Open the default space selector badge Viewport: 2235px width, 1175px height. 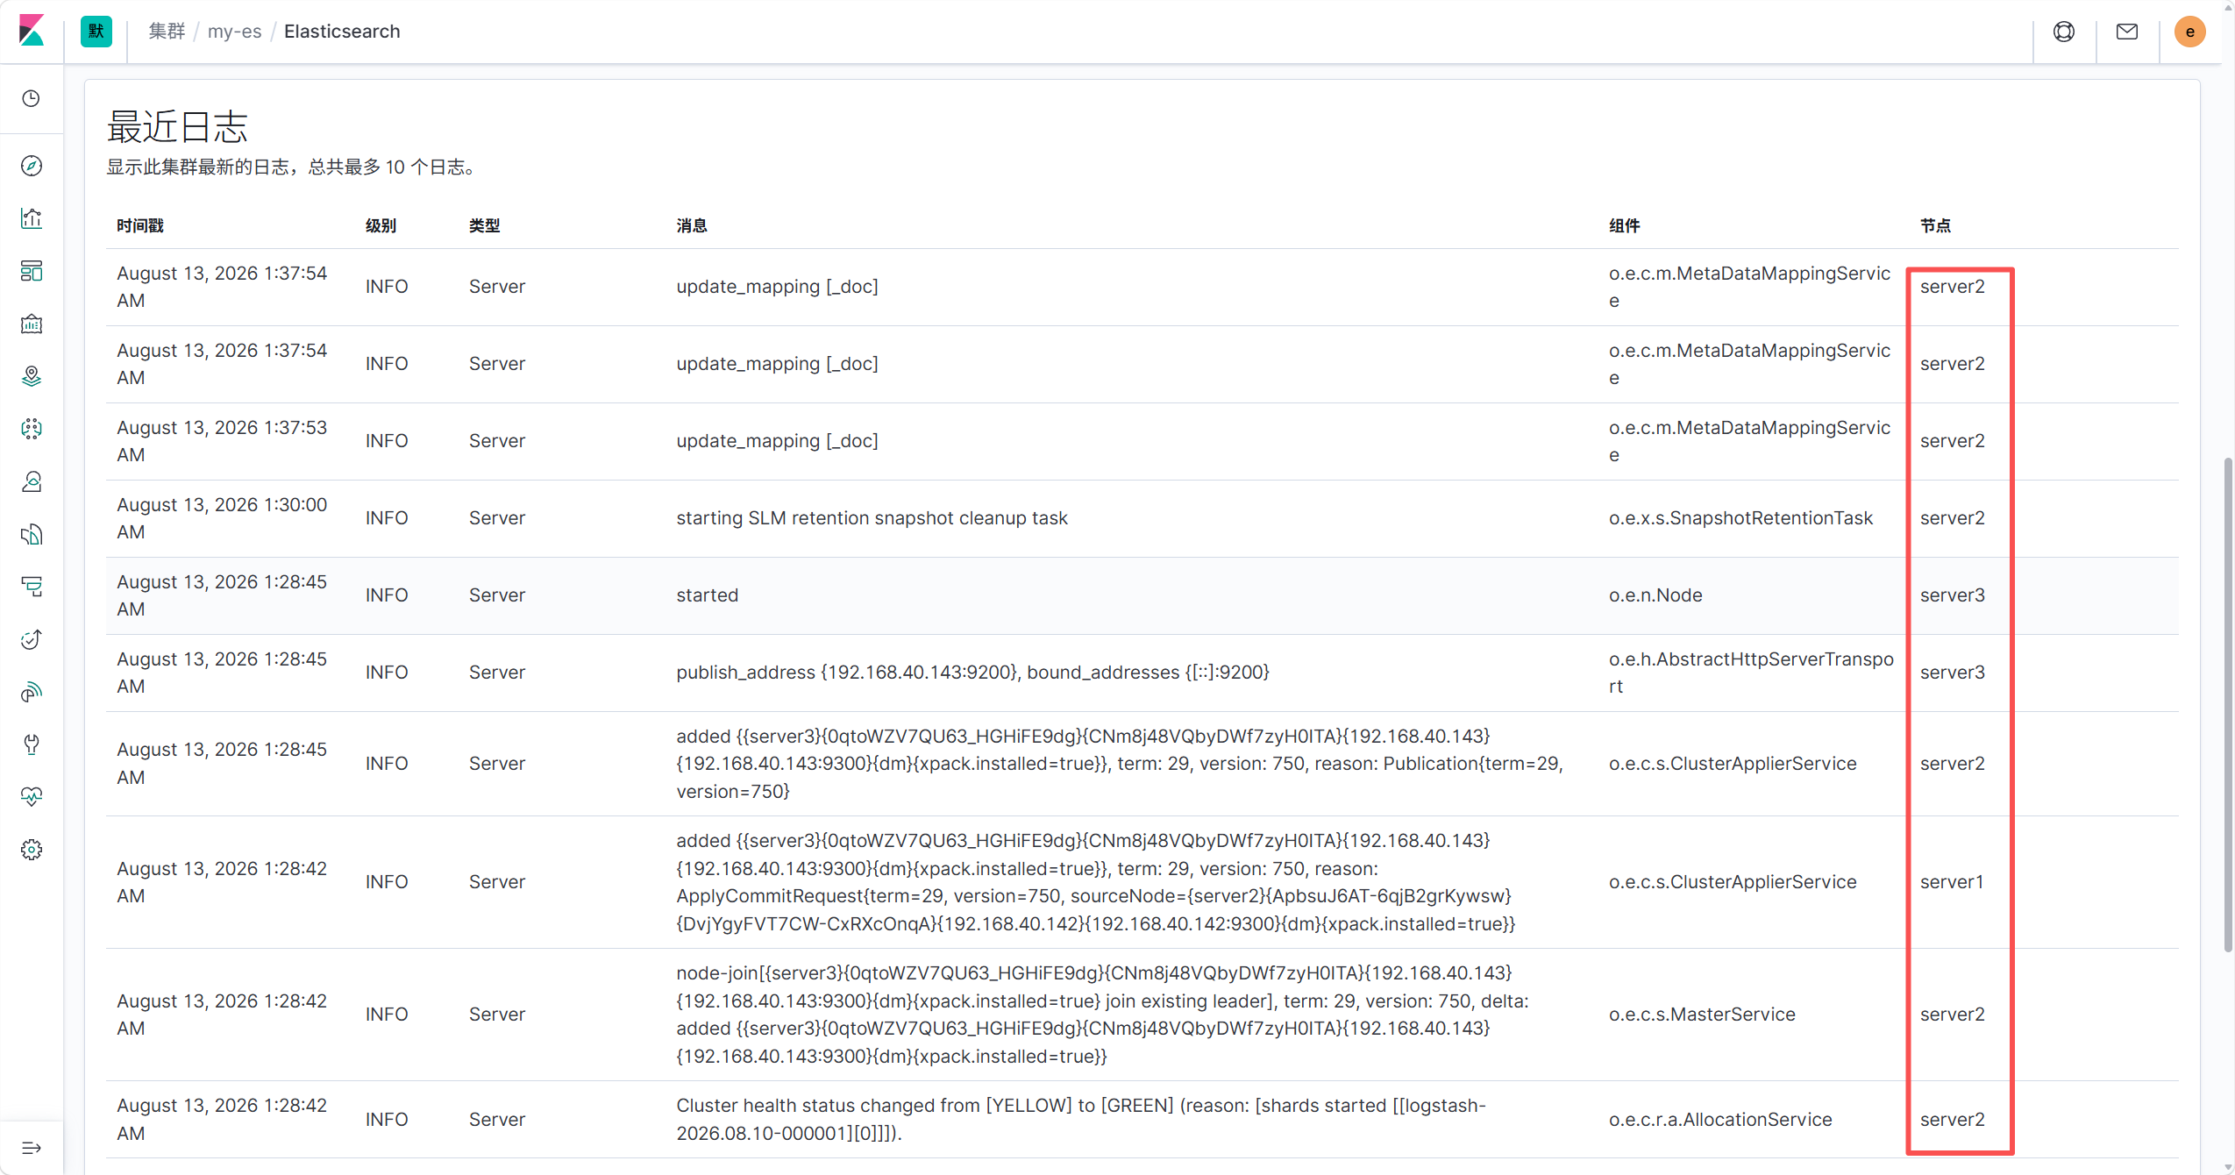coord(96,32)
